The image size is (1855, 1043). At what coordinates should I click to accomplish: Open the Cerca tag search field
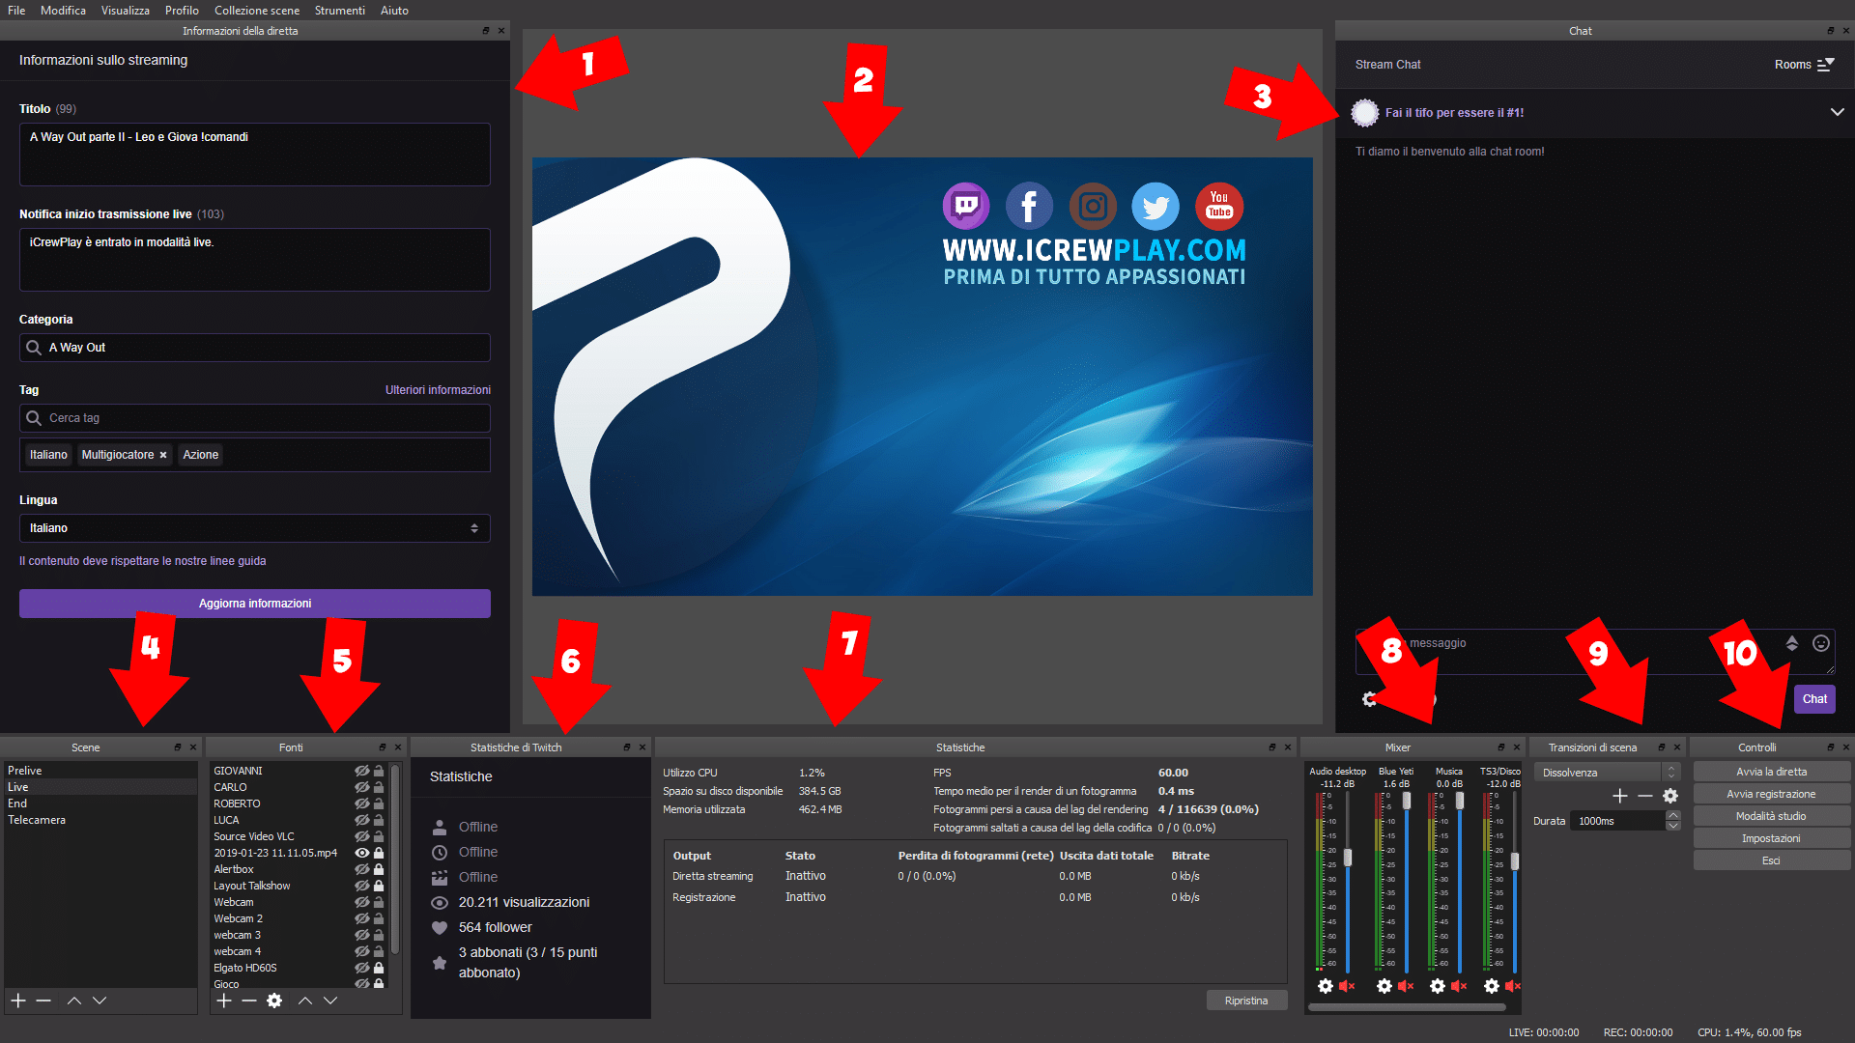point(255,418)
